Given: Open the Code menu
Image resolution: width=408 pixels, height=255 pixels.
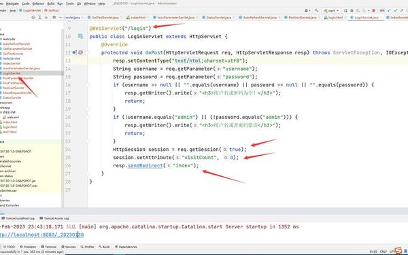Looking at the screenshot, I should coord(26,3).
